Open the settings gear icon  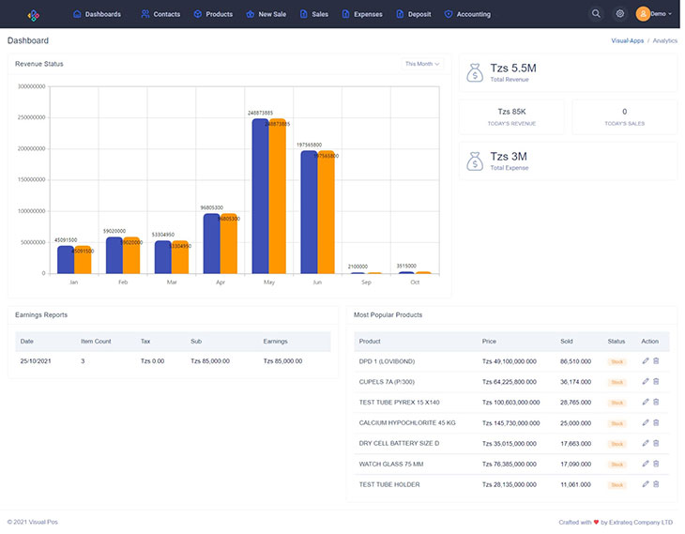(x=619, y=14)
